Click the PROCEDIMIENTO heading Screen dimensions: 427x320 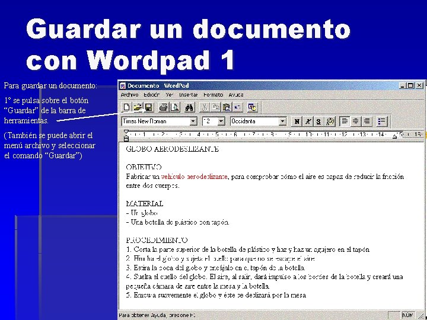pos(157,240)
